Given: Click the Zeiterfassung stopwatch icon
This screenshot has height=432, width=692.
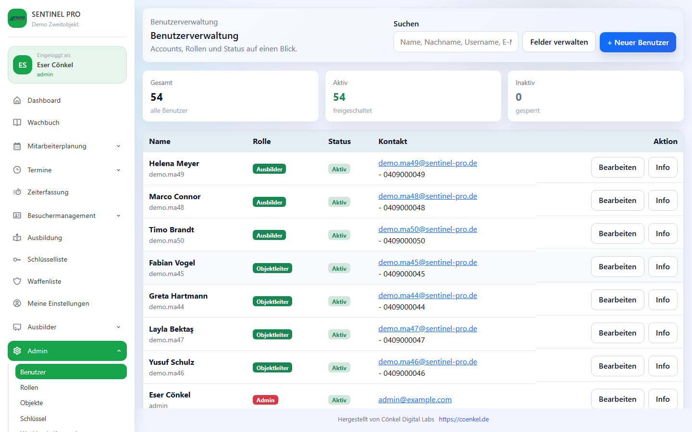Looking at the screenshot, I should tap(17, 192).
